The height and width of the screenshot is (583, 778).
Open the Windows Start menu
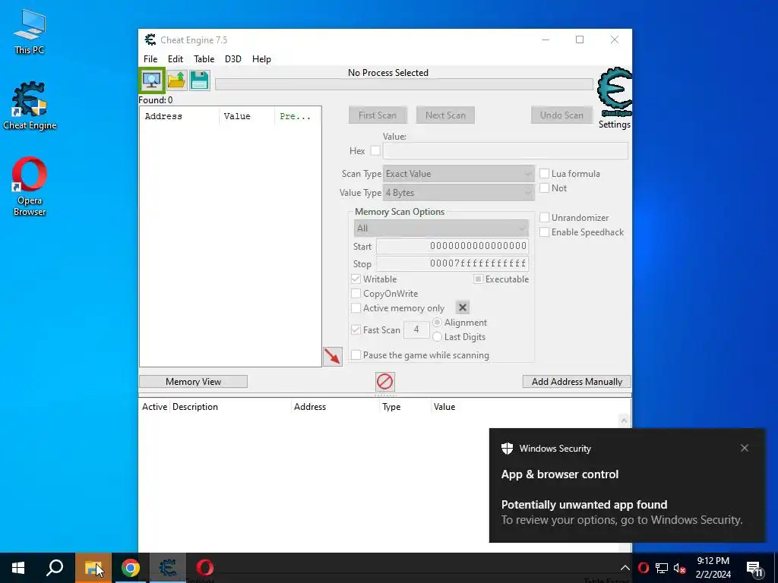click(18, 568)
